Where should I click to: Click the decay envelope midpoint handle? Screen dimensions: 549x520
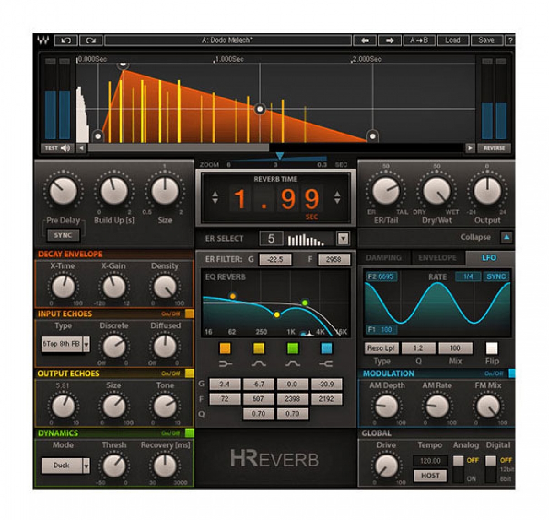click(x=260, y=109)
